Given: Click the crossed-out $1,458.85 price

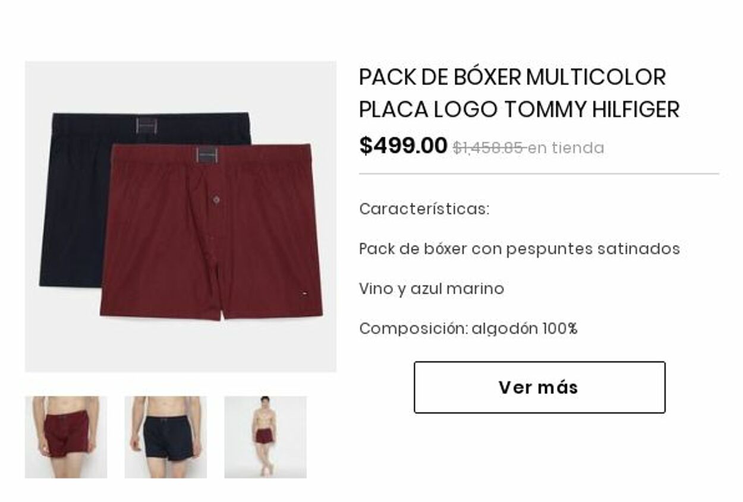Looking at the screenshot, I should (x=488, y=148).
